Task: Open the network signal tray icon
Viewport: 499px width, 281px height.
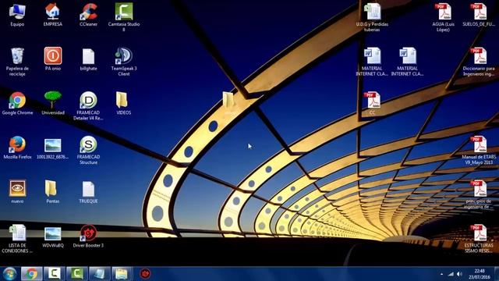Action: click(x=451, y=274)
